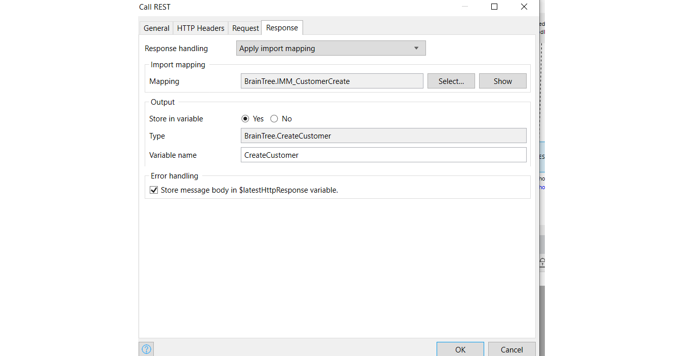Click inside the Mapping text field
Viewport: 683px width, 356px height.
coord(331,81)
